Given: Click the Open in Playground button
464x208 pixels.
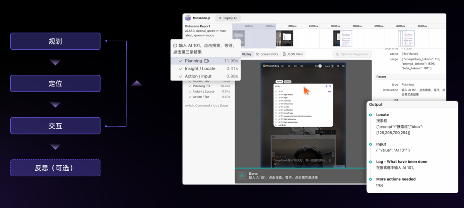Looking at the screenshot, I should tap(352, 54).
